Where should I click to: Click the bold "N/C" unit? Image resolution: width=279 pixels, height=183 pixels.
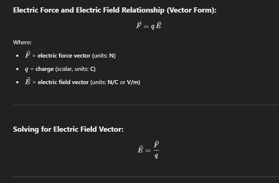coord(113,82)
